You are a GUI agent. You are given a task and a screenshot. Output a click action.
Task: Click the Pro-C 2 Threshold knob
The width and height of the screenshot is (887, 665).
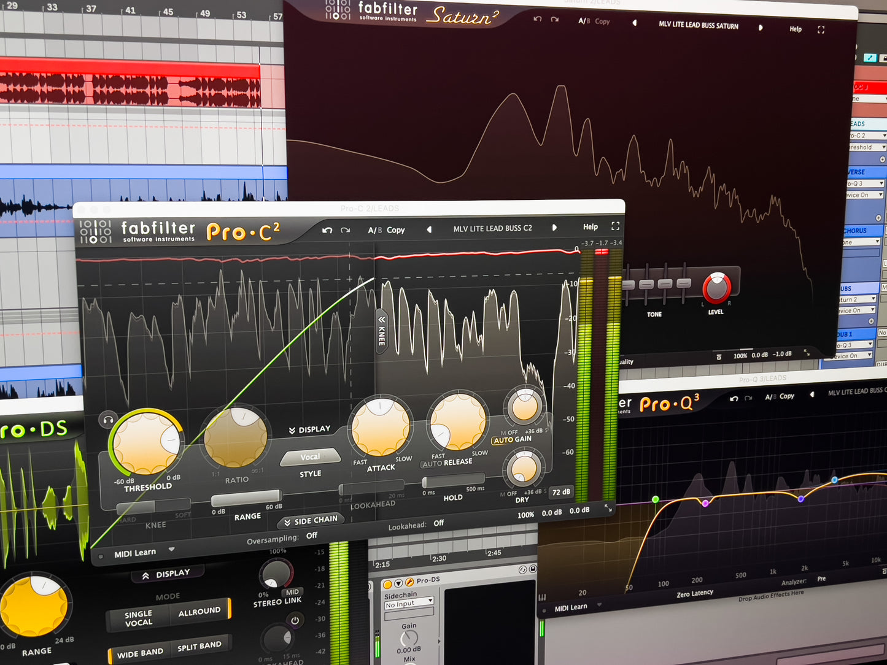tap(146, 442)
